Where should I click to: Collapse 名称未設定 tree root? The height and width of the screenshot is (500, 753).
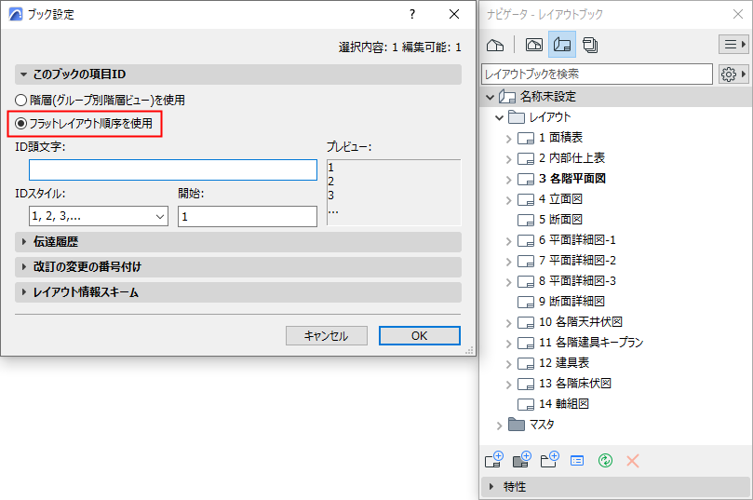[490, 97]
